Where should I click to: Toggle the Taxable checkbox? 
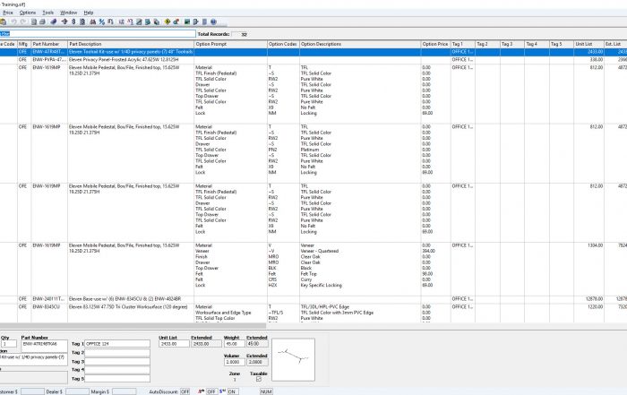[259, 379]
